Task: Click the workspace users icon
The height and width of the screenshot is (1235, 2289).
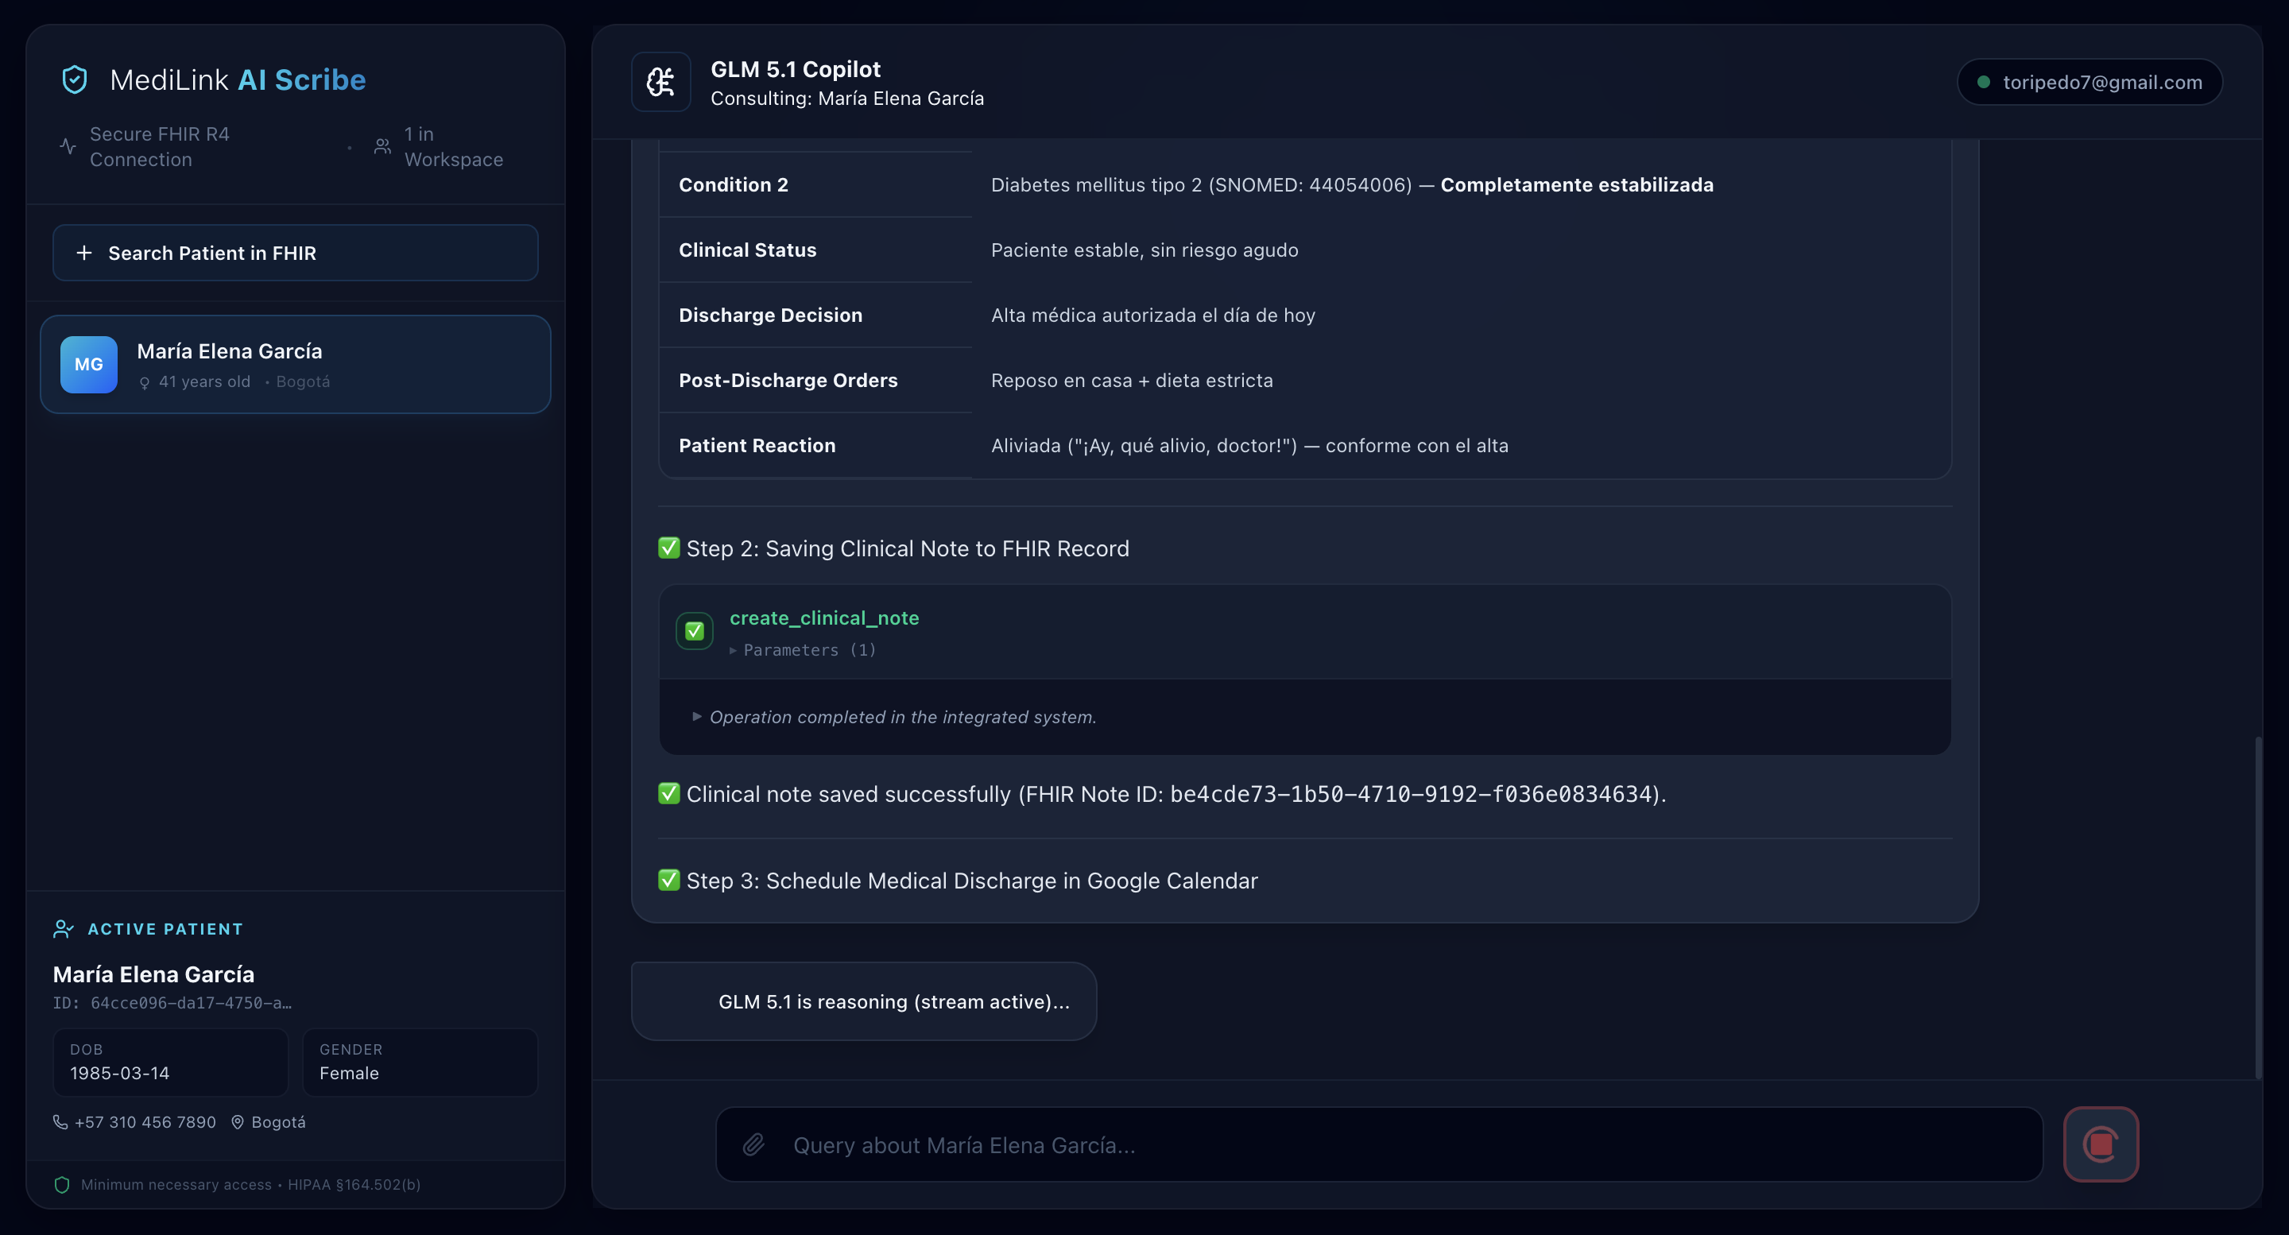Action: pyautogui.click(x=383, y=146)
